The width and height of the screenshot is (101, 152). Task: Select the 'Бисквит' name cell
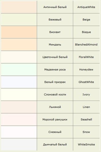click(55, 32)
